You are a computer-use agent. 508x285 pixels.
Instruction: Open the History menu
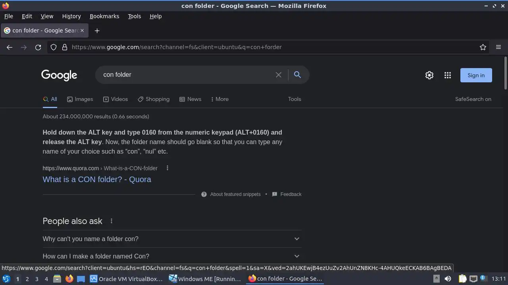coord(71,16)
